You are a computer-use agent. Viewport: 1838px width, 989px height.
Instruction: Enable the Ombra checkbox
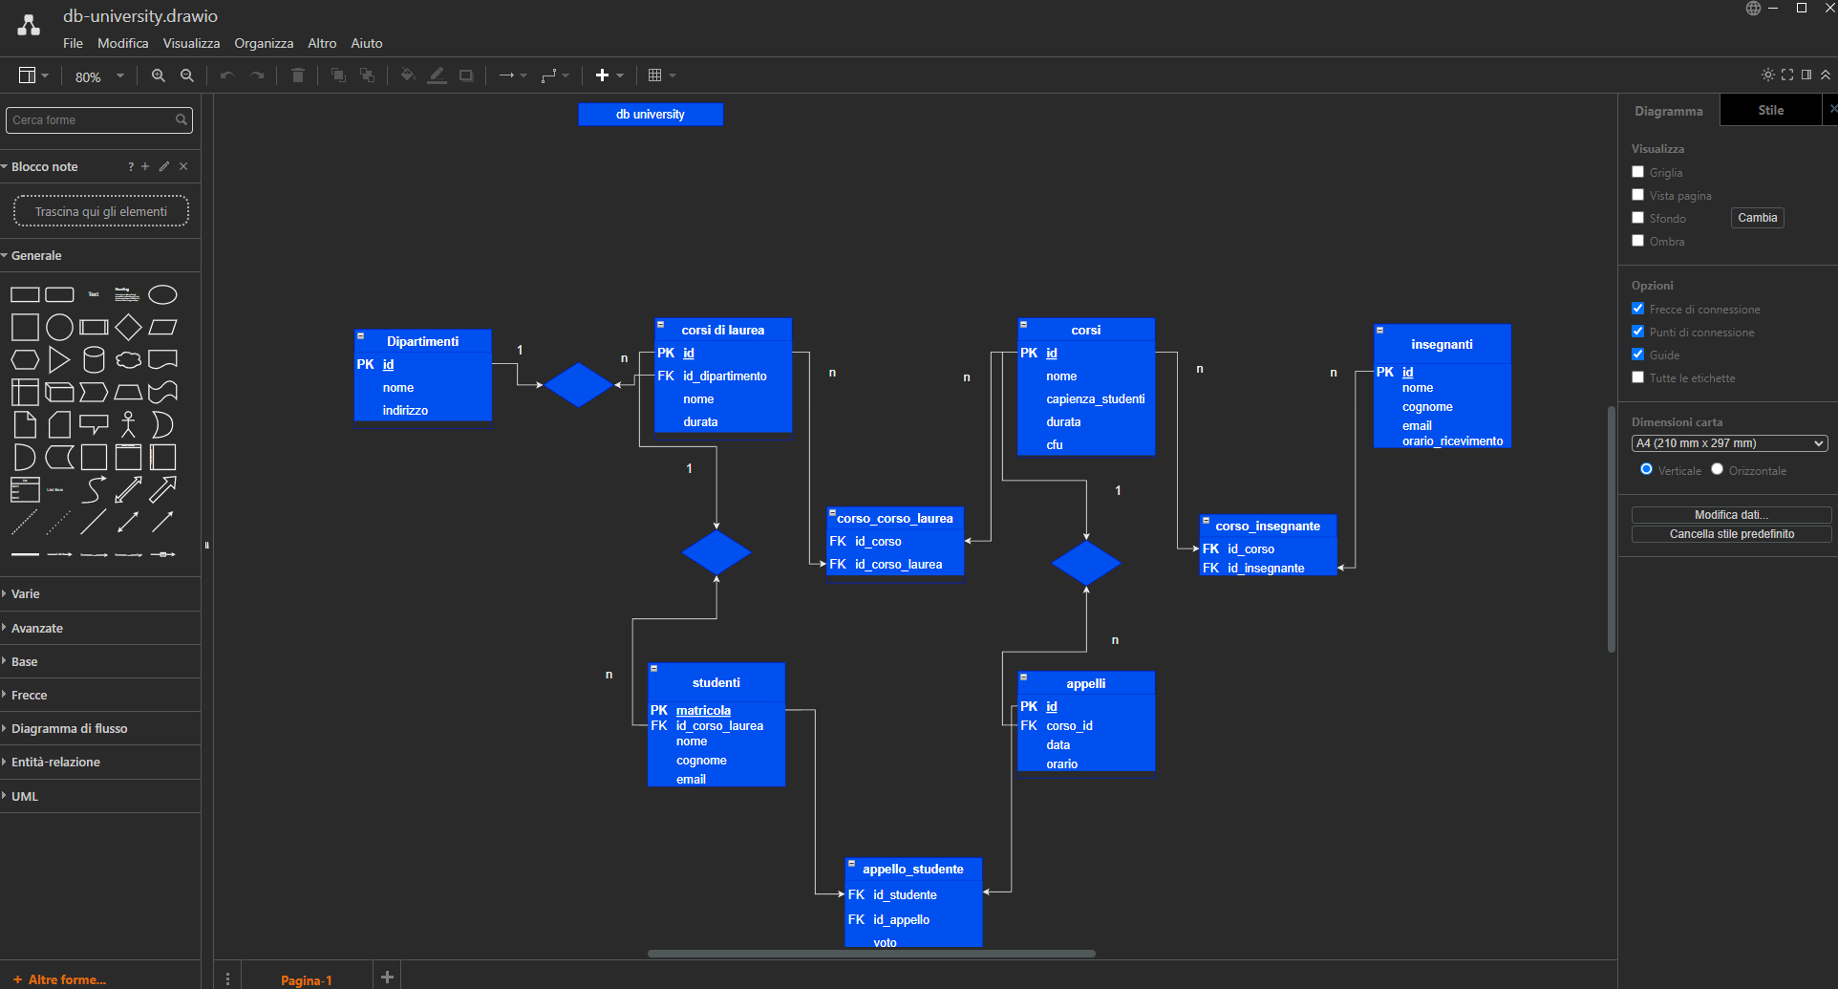(x=1638, y=241)
